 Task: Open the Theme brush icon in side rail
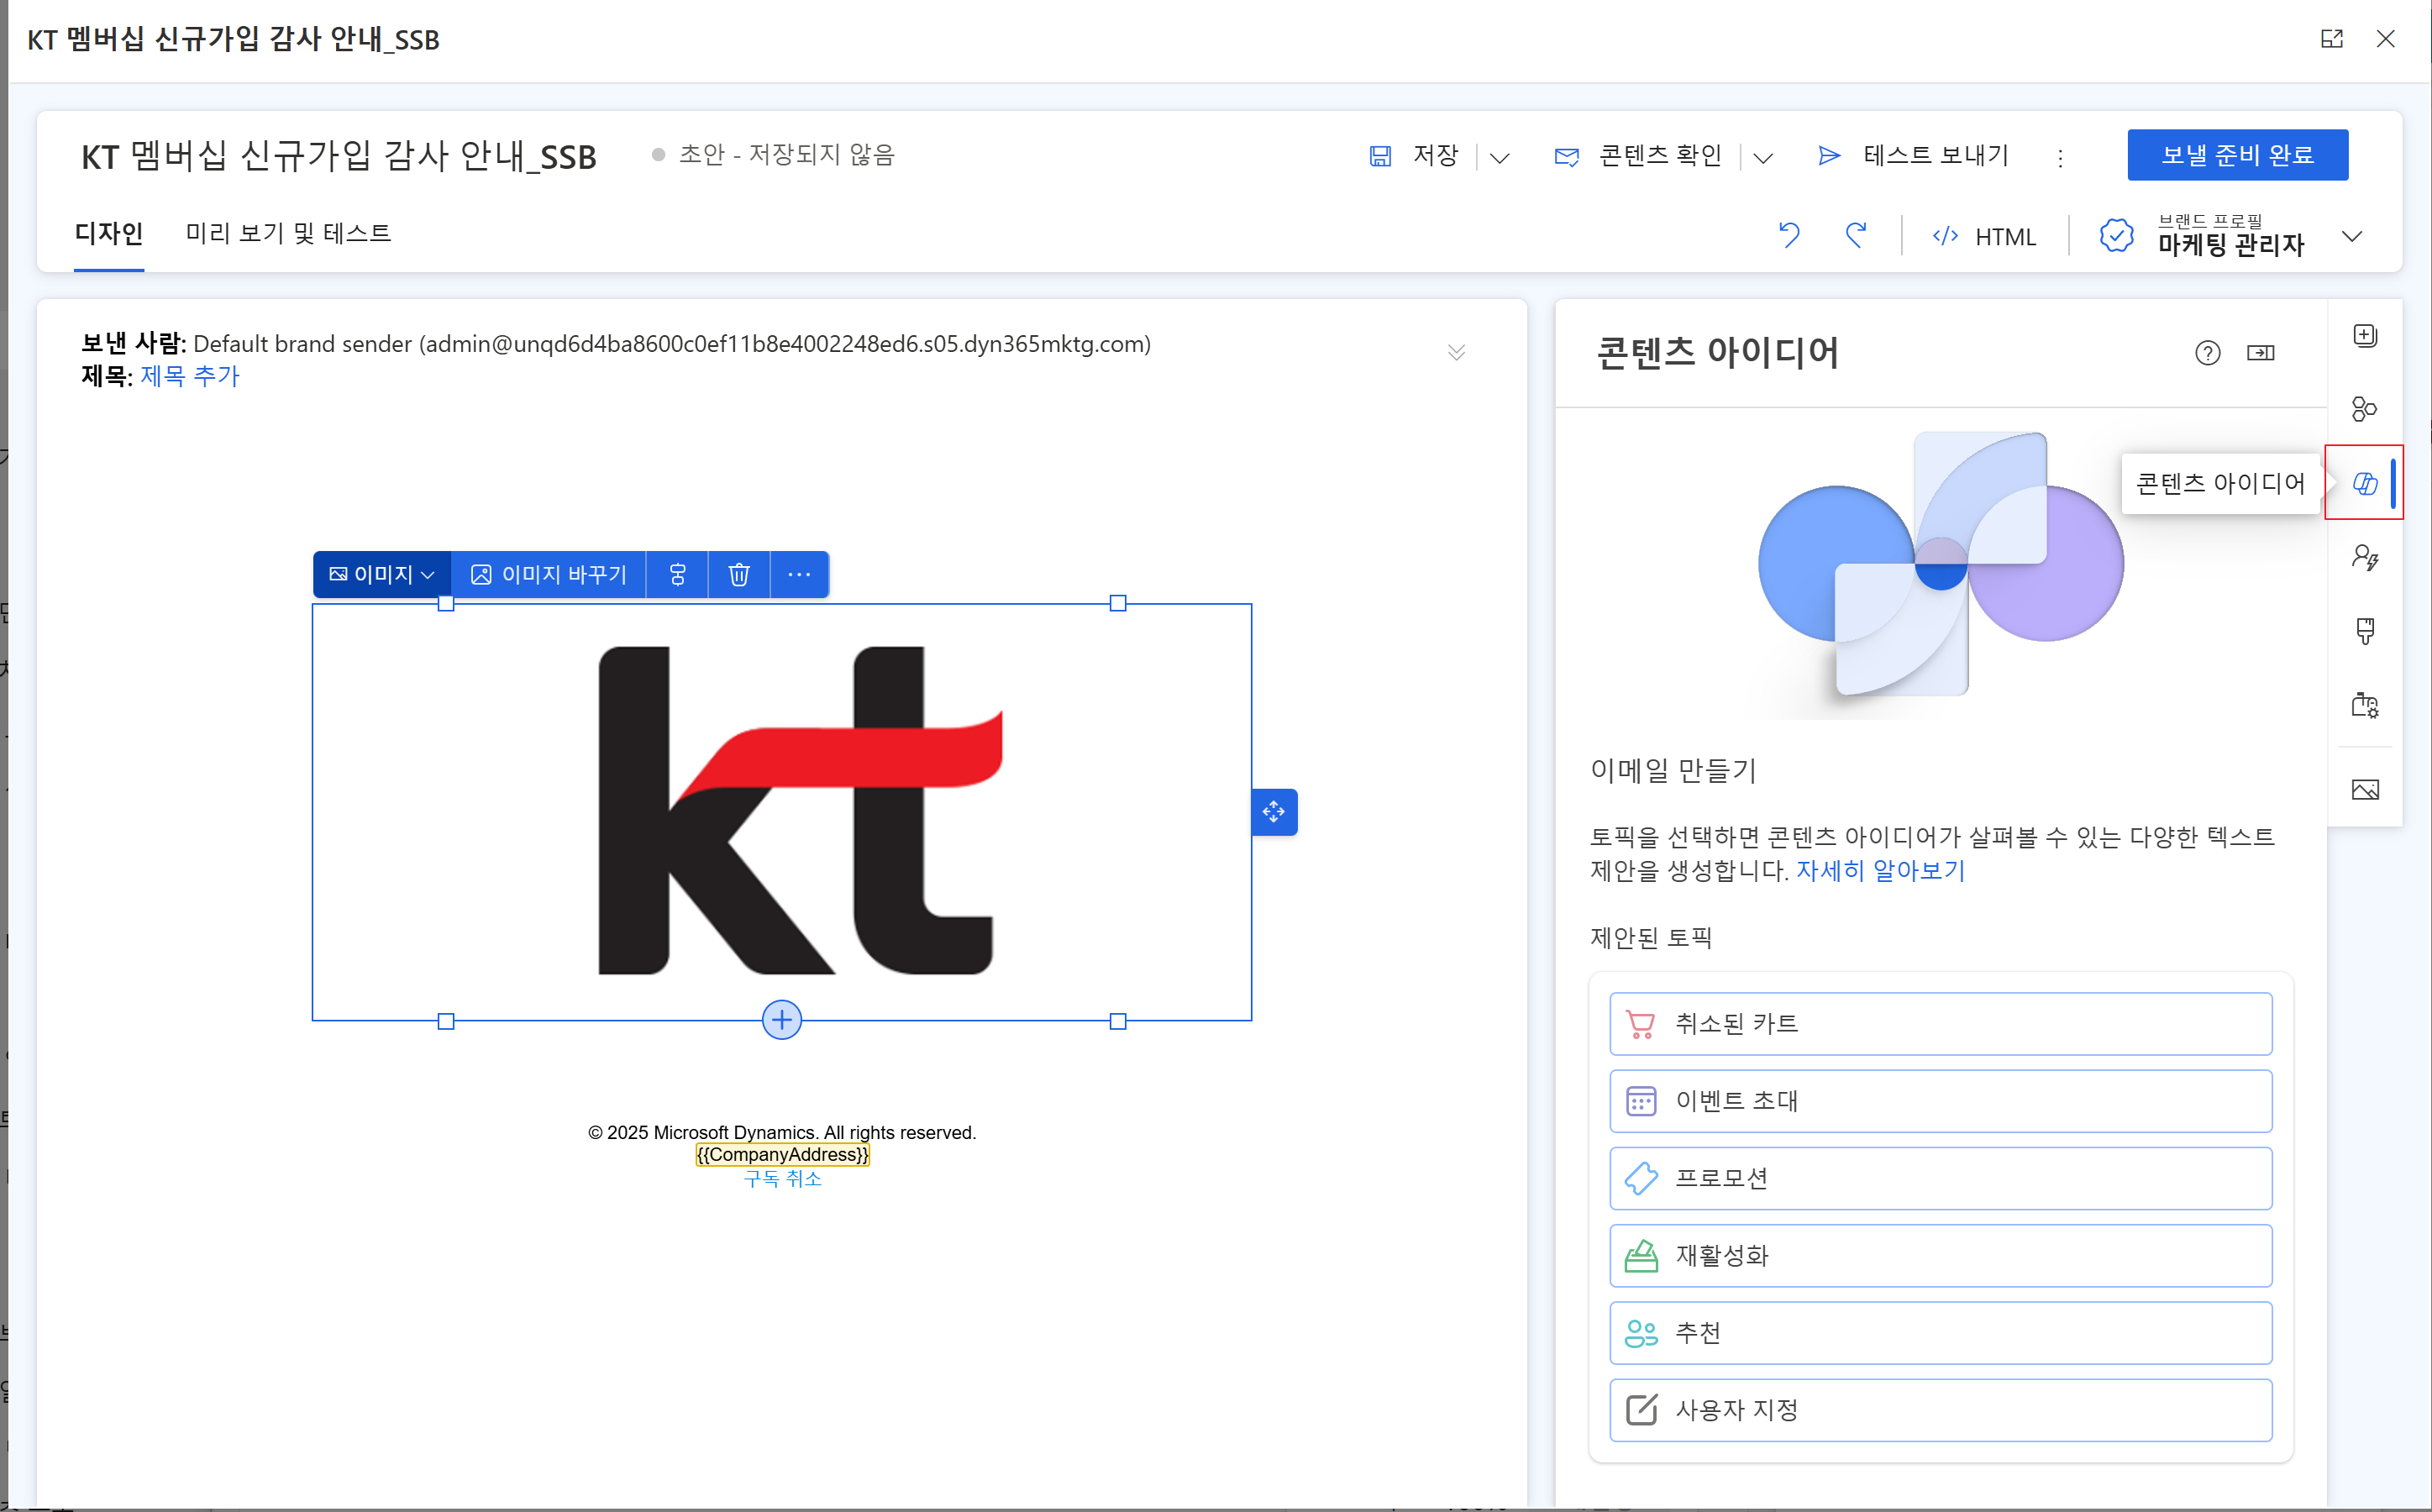(2365, 631)
